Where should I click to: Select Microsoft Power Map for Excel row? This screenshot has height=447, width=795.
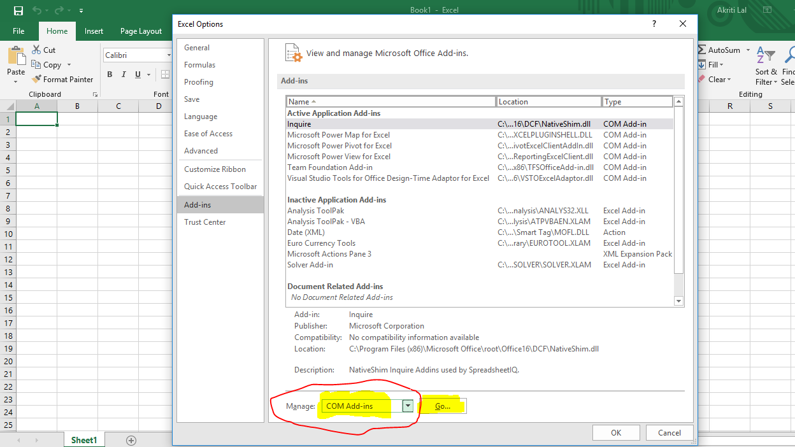(480, 135)
